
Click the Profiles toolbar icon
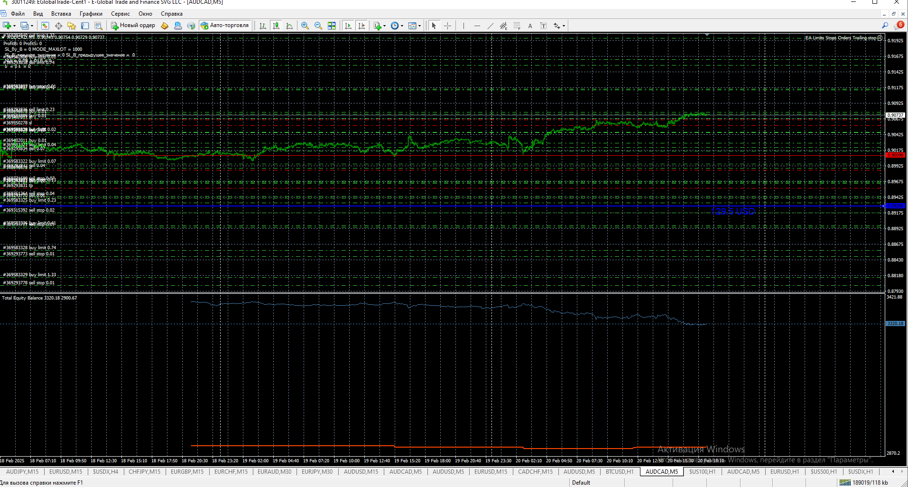24,26
